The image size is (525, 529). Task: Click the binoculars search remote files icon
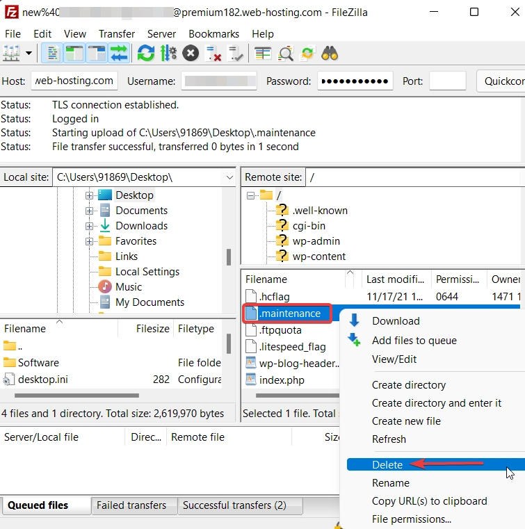(330, 53)
